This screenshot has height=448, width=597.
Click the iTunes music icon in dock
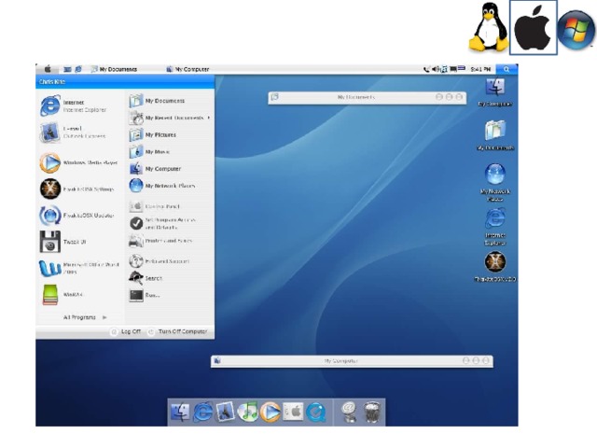247,412
